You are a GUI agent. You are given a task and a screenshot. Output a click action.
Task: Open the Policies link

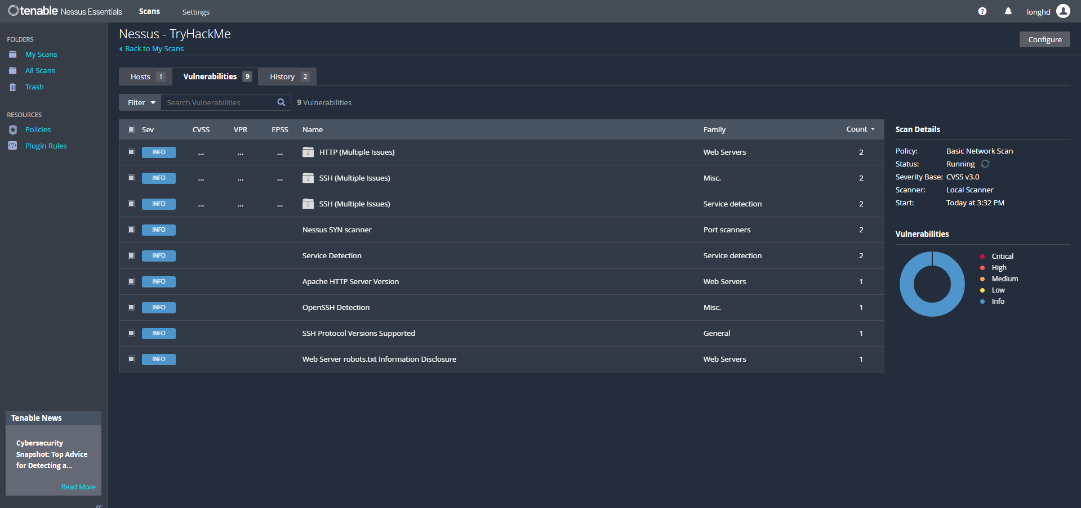(38, 130)
